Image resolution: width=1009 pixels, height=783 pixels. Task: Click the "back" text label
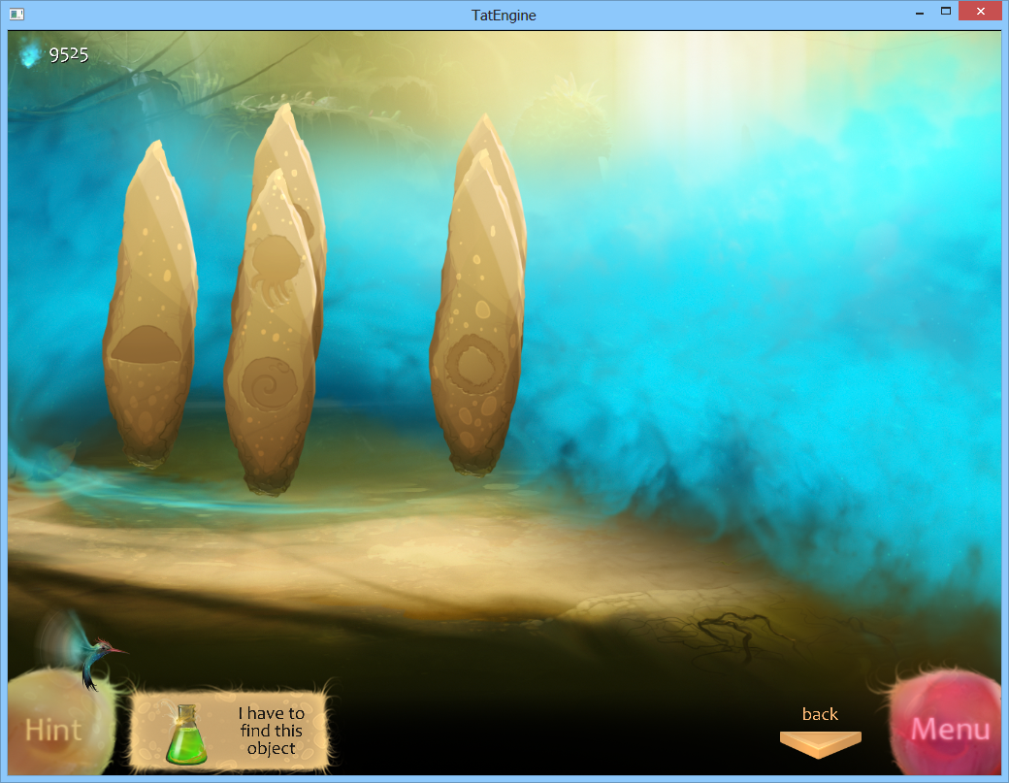pyautogui.click(x=820, y=714)
